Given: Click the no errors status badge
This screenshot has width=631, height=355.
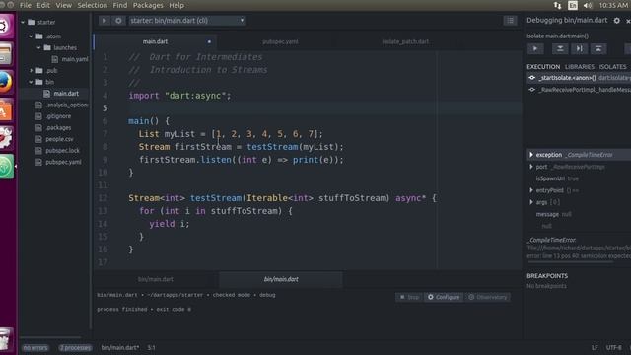Looking at the screenshot, I should 35,348.
